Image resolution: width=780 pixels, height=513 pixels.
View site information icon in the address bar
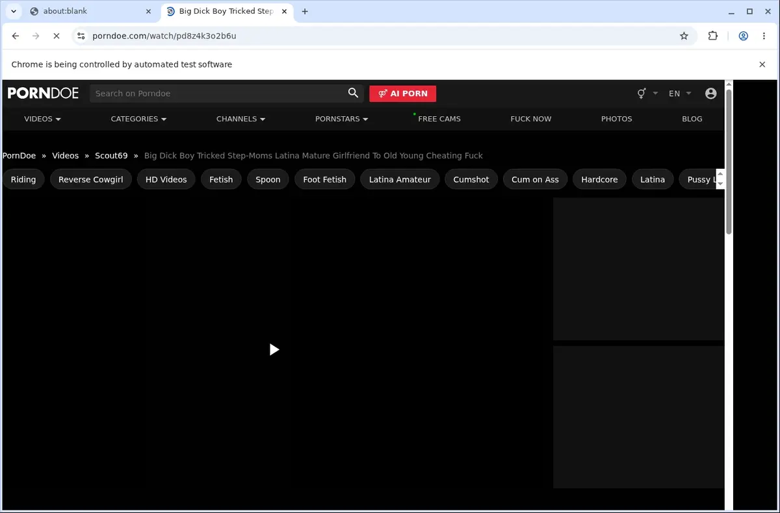point(81,36)
